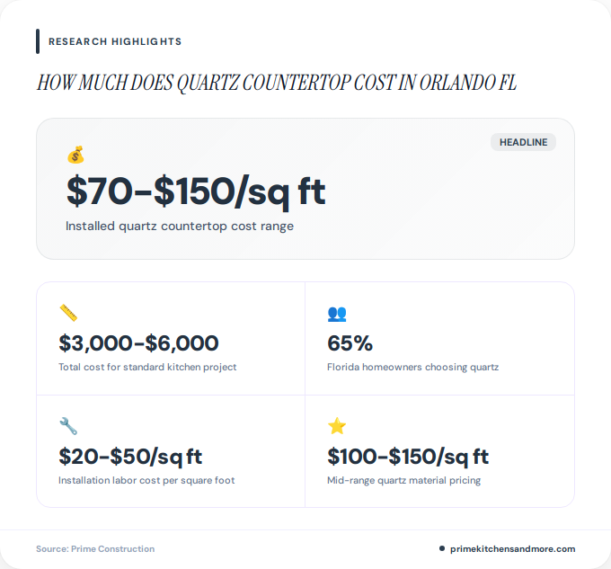Open the primekitchensandmore.com link

(x=512, y=548)
